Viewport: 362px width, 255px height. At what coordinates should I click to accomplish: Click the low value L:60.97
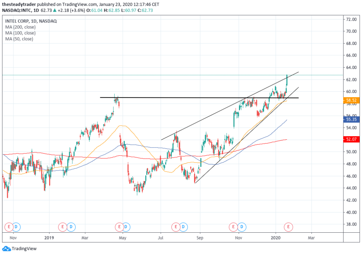(x=129, y=10)
